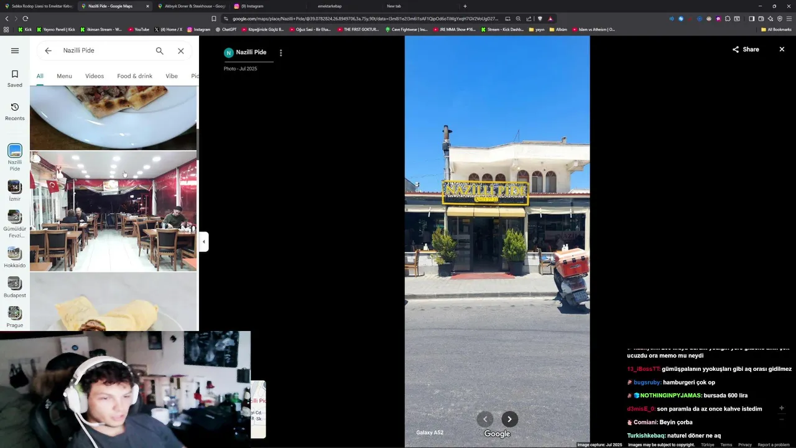The height and width of the screenshot is (448, 796).
Task: Open the ChatGPT bookmark
Action: click(x=226, y=29)
